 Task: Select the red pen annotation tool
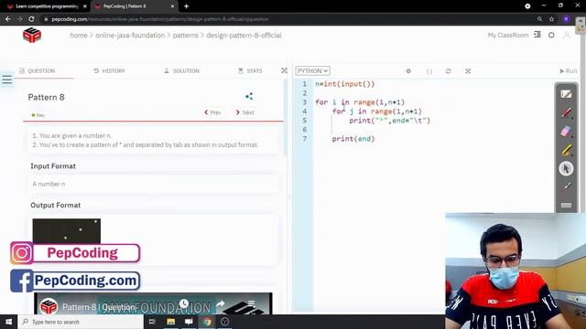point(566,112)
